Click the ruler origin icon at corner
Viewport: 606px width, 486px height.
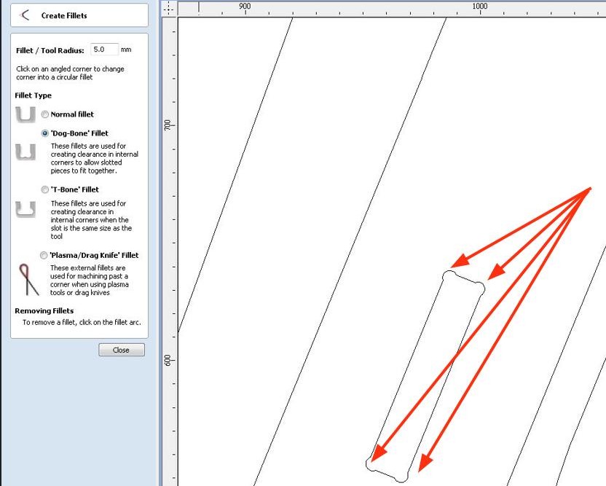pos(169,8)
